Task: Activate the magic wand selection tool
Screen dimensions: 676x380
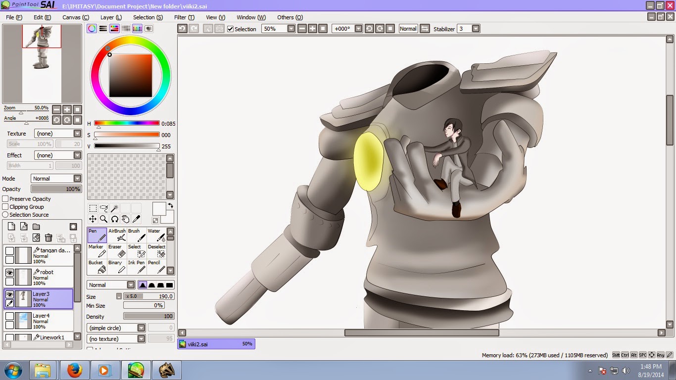Action: coord(114,208)
